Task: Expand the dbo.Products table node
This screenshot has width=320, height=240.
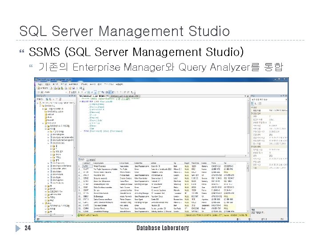Action: [x=48, y=175]
